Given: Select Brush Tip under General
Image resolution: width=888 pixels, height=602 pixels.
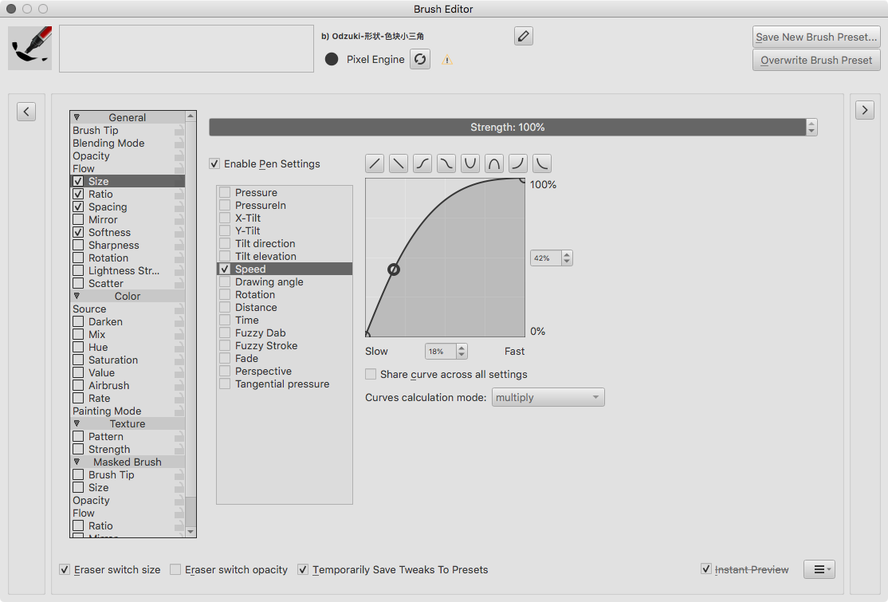Looking at the screenshot, I should coord(96,131).
